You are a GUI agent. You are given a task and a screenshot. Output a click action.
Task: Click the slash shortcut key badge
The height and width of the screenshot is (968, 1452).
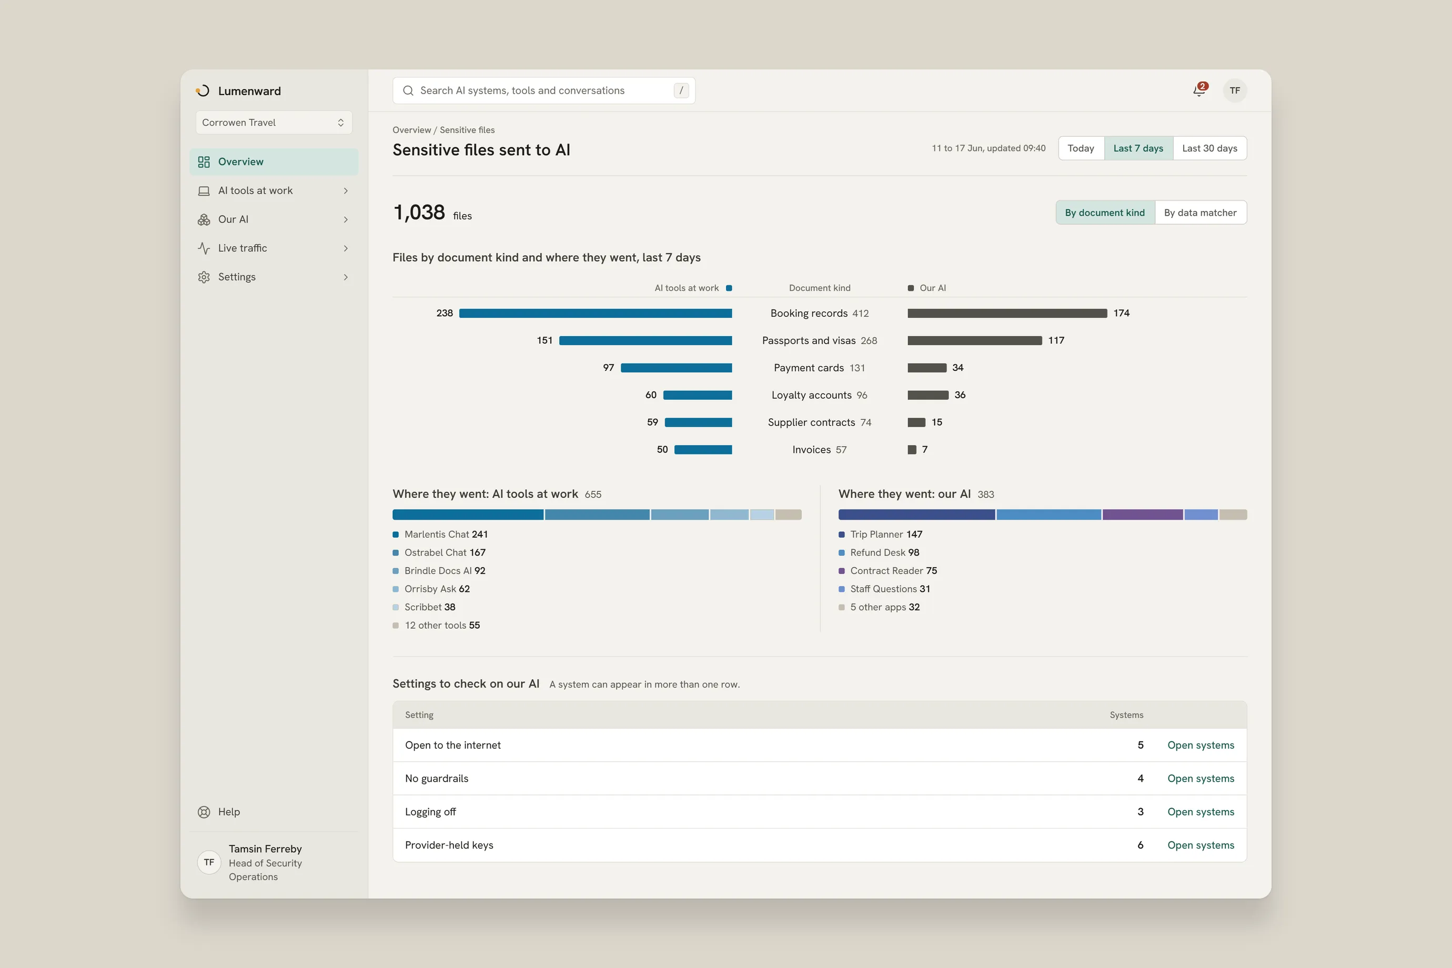[681, 90]
